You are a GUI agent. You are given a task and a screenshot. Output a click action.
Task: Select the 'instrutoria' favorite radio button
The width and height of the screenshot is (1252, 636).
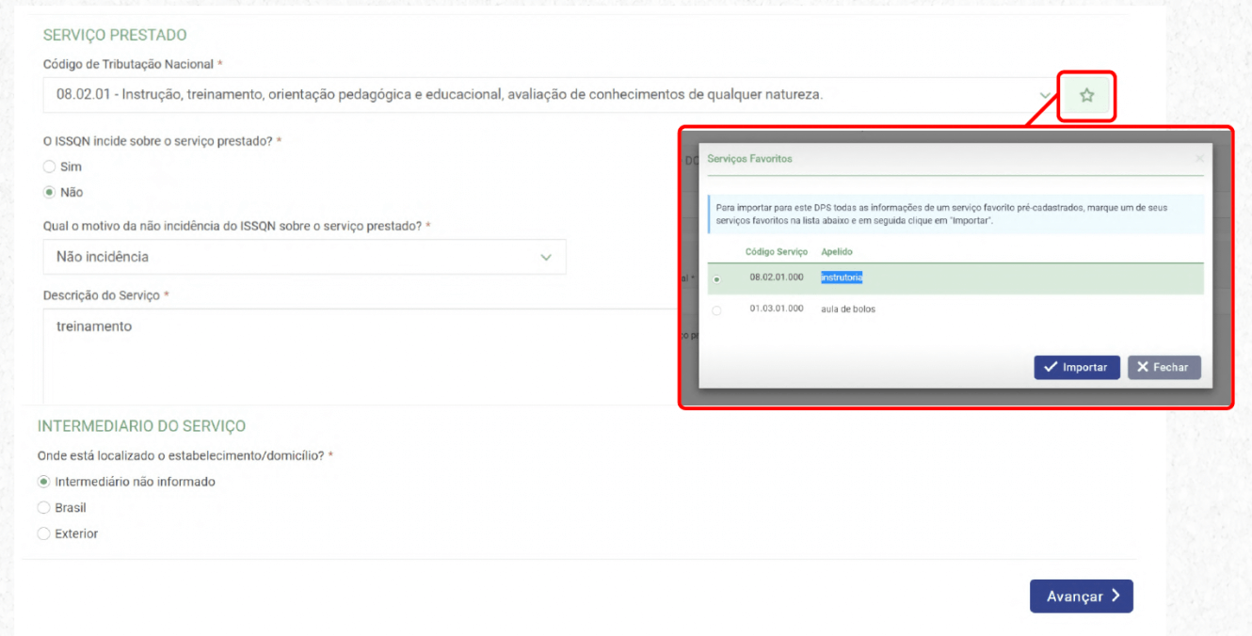tap(717, 279)
